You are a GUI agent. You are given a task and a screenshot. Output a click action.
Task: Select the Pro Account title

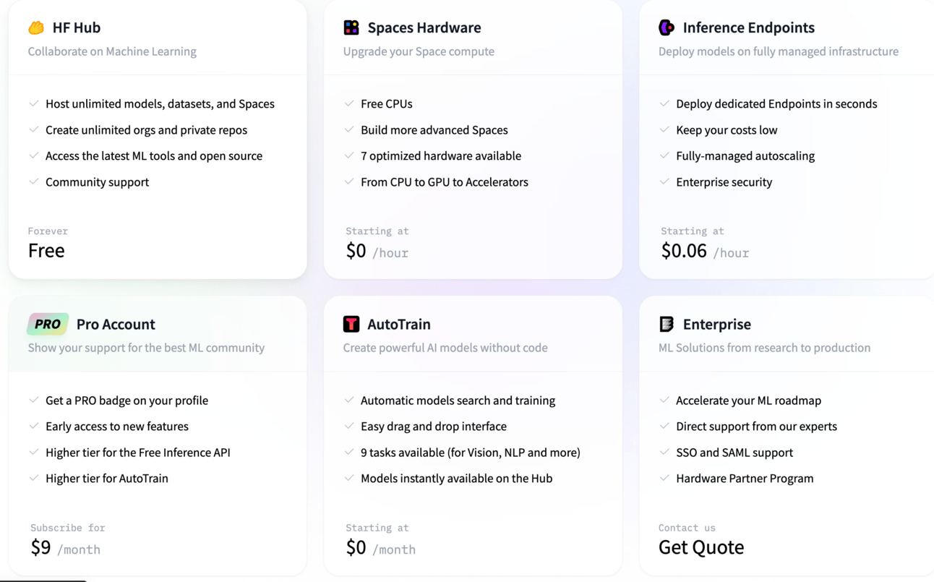pos(116,324)
